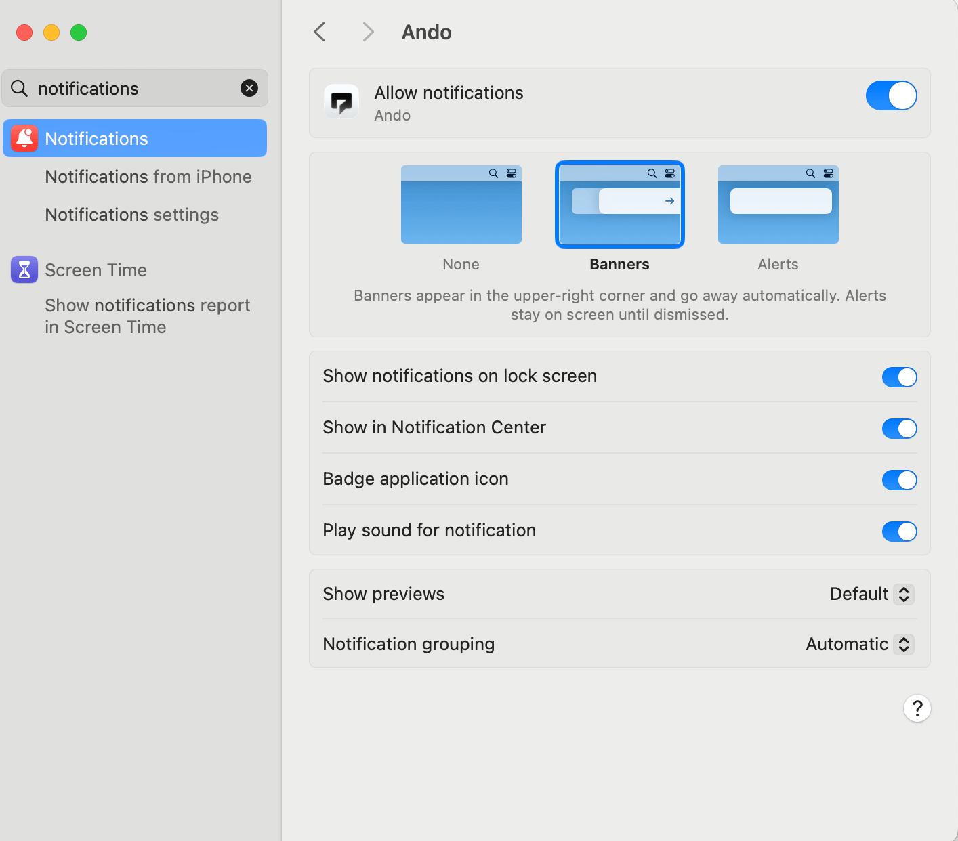Go forward with the right chevron
Screen dimensions: 958x841
click(x=368, y=32)
